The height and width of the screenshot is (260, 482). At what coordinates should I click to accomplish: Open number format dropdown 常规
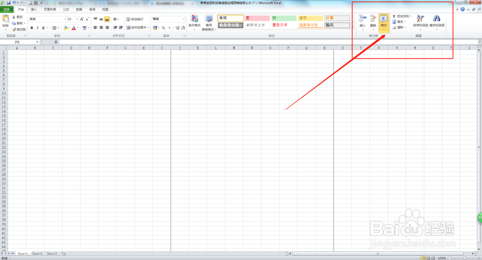click(184, 19)
